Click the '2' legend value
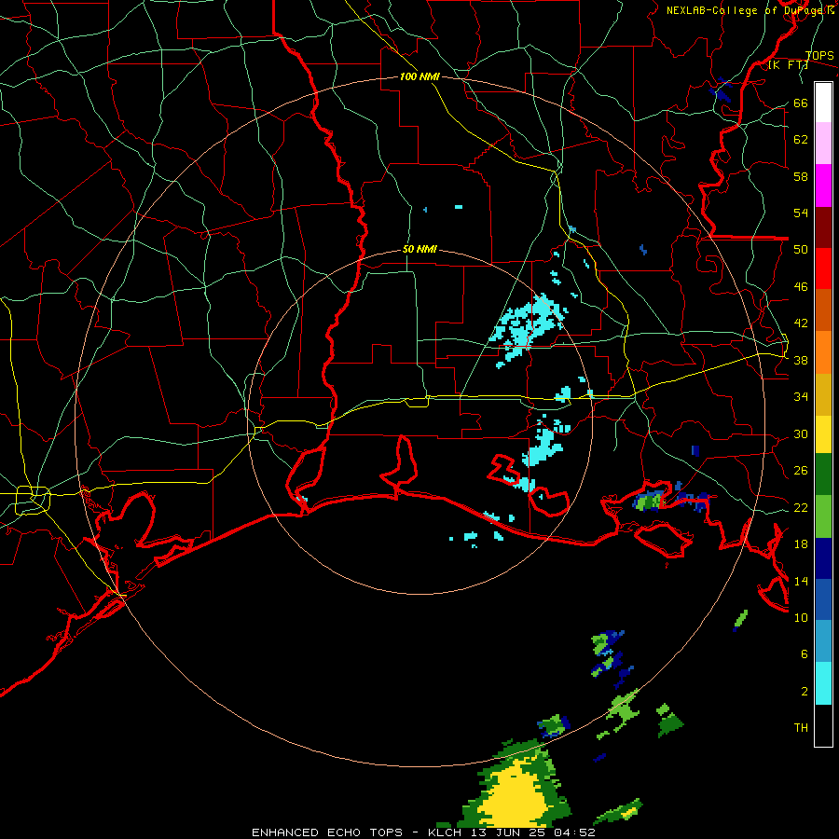The image size is (839, 839). 804,691
